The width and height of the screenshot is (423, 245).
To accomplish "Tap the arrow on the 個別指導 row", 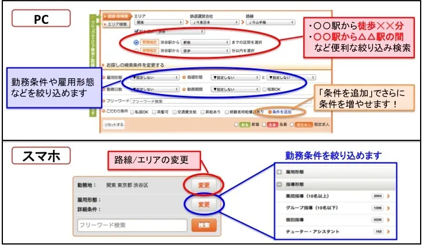I will (x=388, y=219).
